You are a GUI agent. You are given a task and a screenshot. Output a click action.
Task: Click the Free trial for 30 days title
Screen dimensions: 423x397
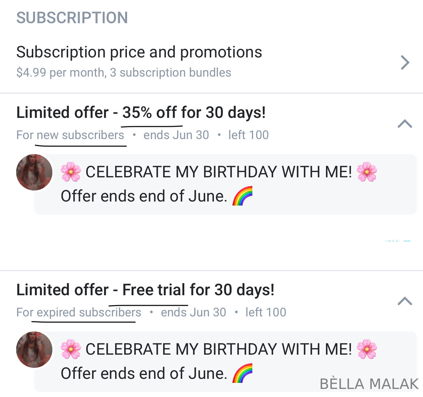click(145, 290)
